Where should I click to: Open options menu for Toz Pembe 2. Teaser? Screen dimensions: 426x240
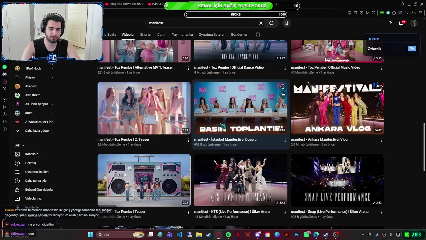point(188,140)
